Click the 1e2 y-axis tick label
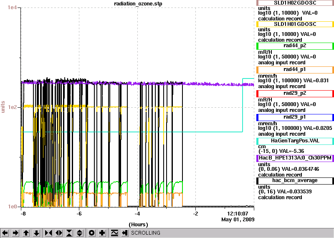This screenshot has height=238, width=334. (x=12, y=107)
